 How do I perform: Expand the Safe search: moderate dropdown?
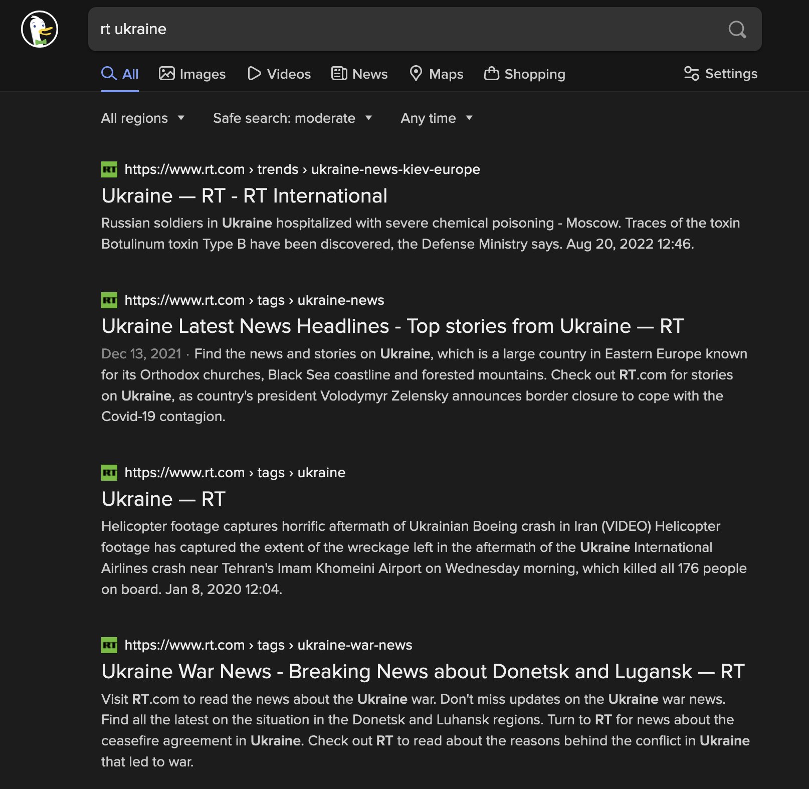[x=293, y=118]
